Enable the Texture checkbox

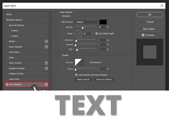[9, 36]
